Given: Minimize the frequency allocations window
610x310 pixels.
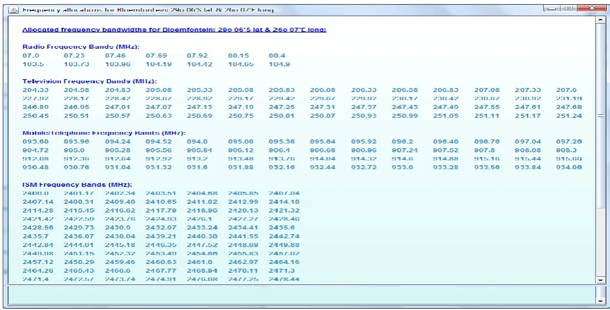Looking at the screenshot, I should 552,8.
